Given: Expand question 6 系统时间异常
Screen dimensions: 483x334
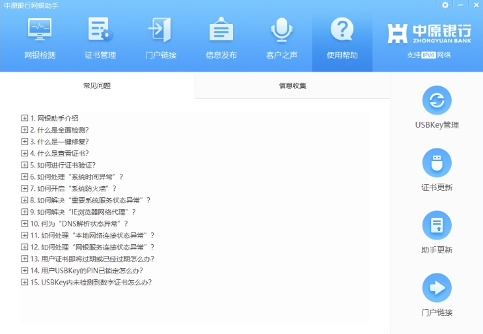Looking at the screenshot, I should [x=25, y=176].
